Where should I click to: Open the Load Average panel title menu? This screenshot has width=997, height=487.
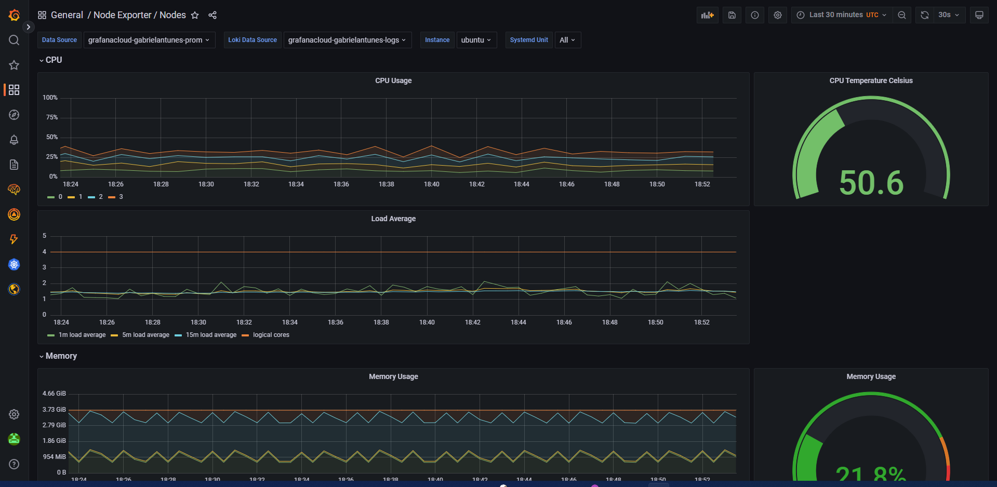click(x=393, y=219)
